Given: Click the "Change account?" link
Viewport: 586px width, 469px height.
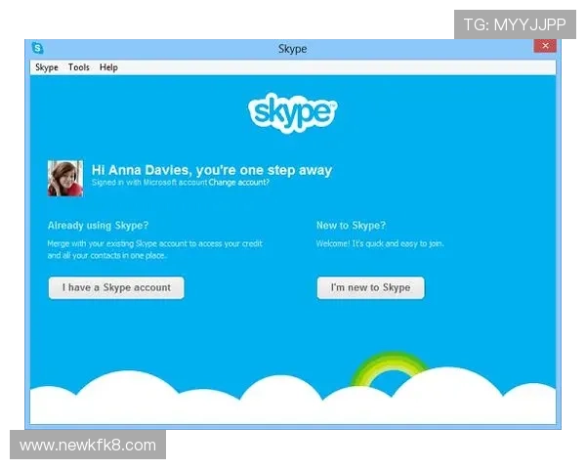Looking at the screenshot, I should click(239, 183).
